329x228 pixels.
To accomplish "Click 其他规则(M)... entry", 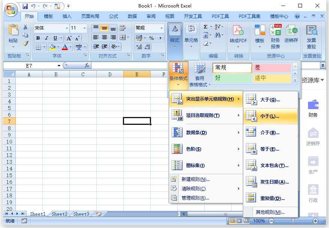I will [x=271, y=212].
